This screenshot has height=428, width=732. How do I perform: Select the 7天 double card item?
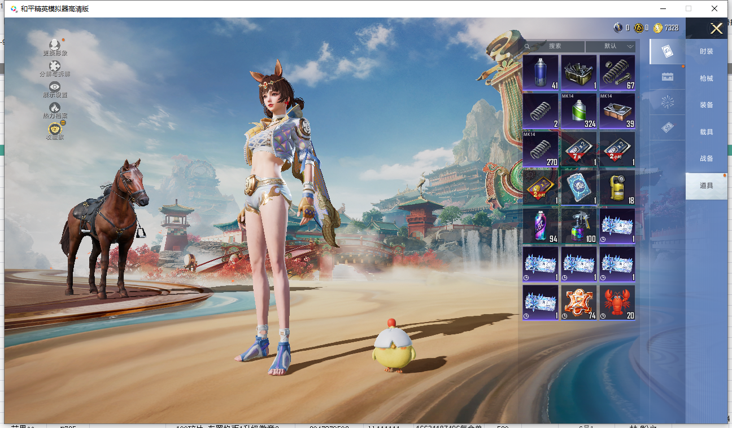coord(579,149)
